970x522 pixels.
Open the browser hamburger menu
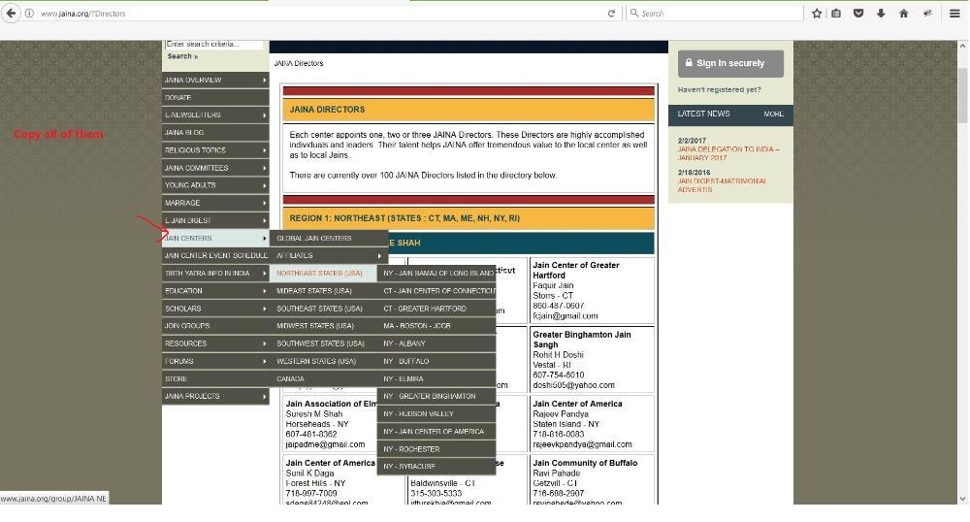click(x=954, y=13)
